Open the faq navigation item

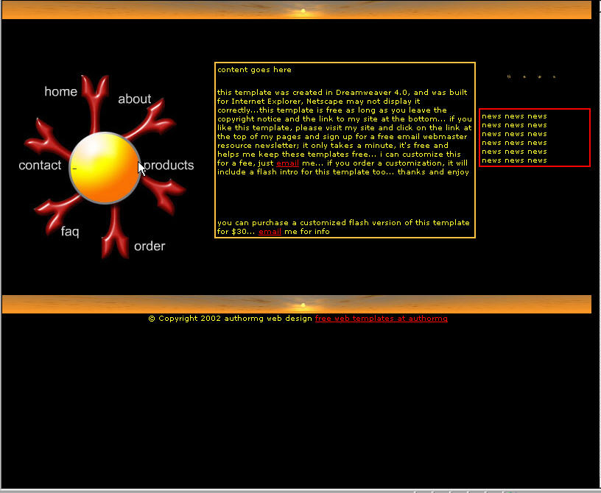click(70, 231)
